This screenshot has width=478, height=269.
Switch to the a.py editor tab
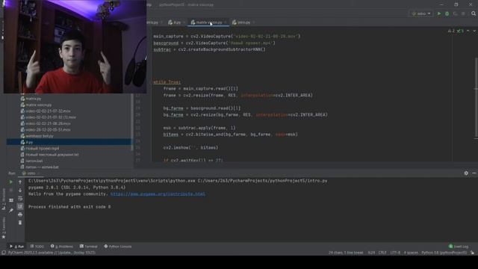click(177, 22)
